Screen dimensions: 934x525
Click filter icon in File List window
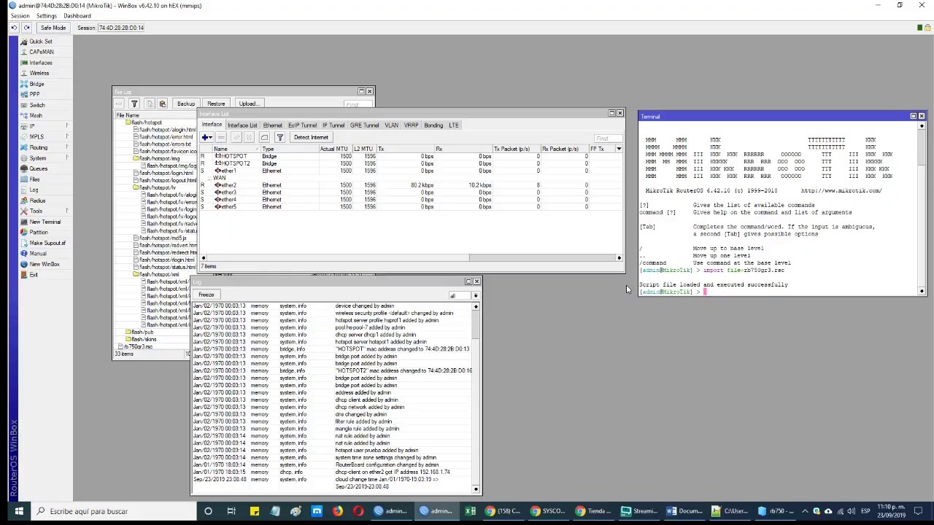(134, 104)
